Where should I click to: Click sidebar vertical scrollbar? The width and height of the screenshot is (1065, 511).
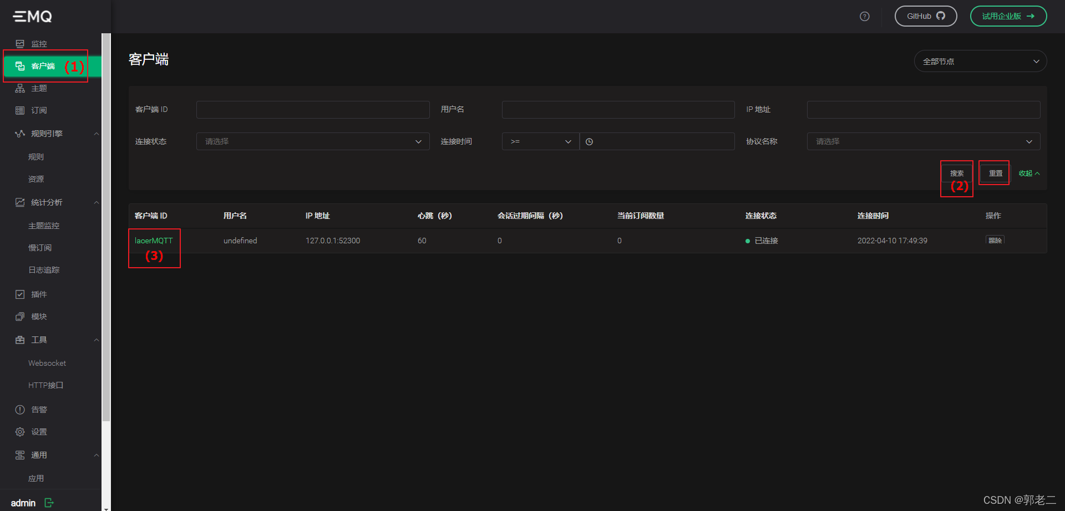106,227
